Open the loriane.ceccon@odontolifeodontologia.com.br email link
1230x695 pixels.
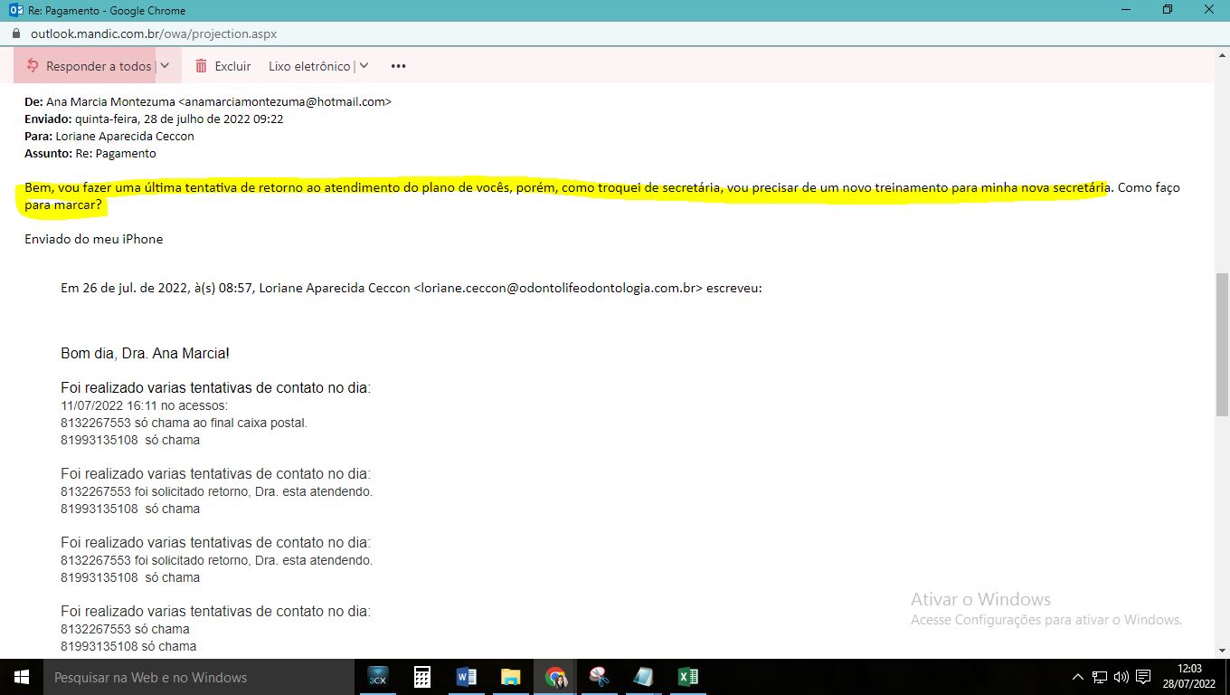pyautogui.click(x=558, y=289)
